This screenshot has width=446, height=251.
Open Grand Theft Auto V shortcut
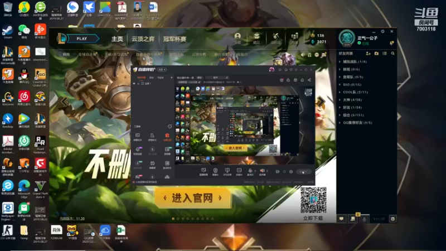[40, 189]
